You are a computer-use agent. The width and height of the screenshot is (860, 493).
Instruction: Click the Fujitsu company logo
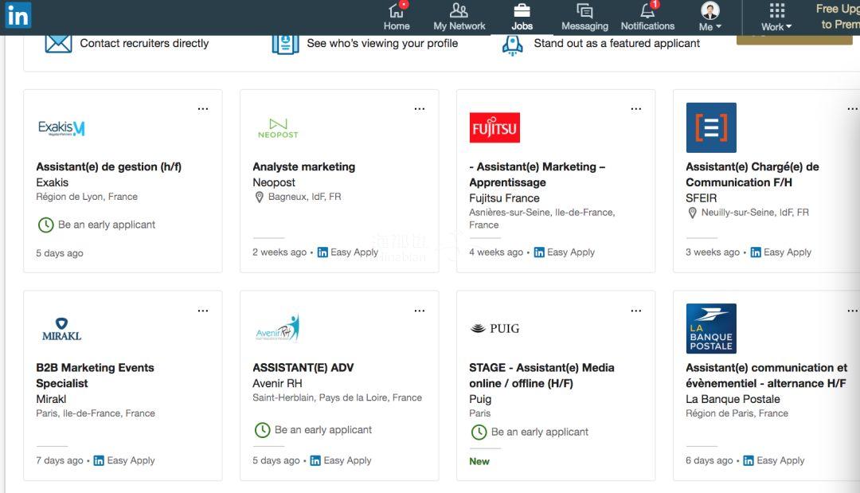(x=494, y=127)
